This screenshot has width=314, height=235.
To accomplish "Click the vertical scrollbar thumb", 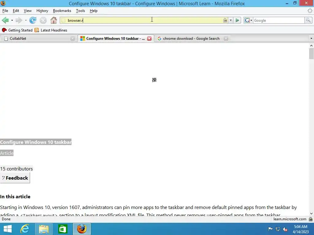I will (x=311, y=54).
